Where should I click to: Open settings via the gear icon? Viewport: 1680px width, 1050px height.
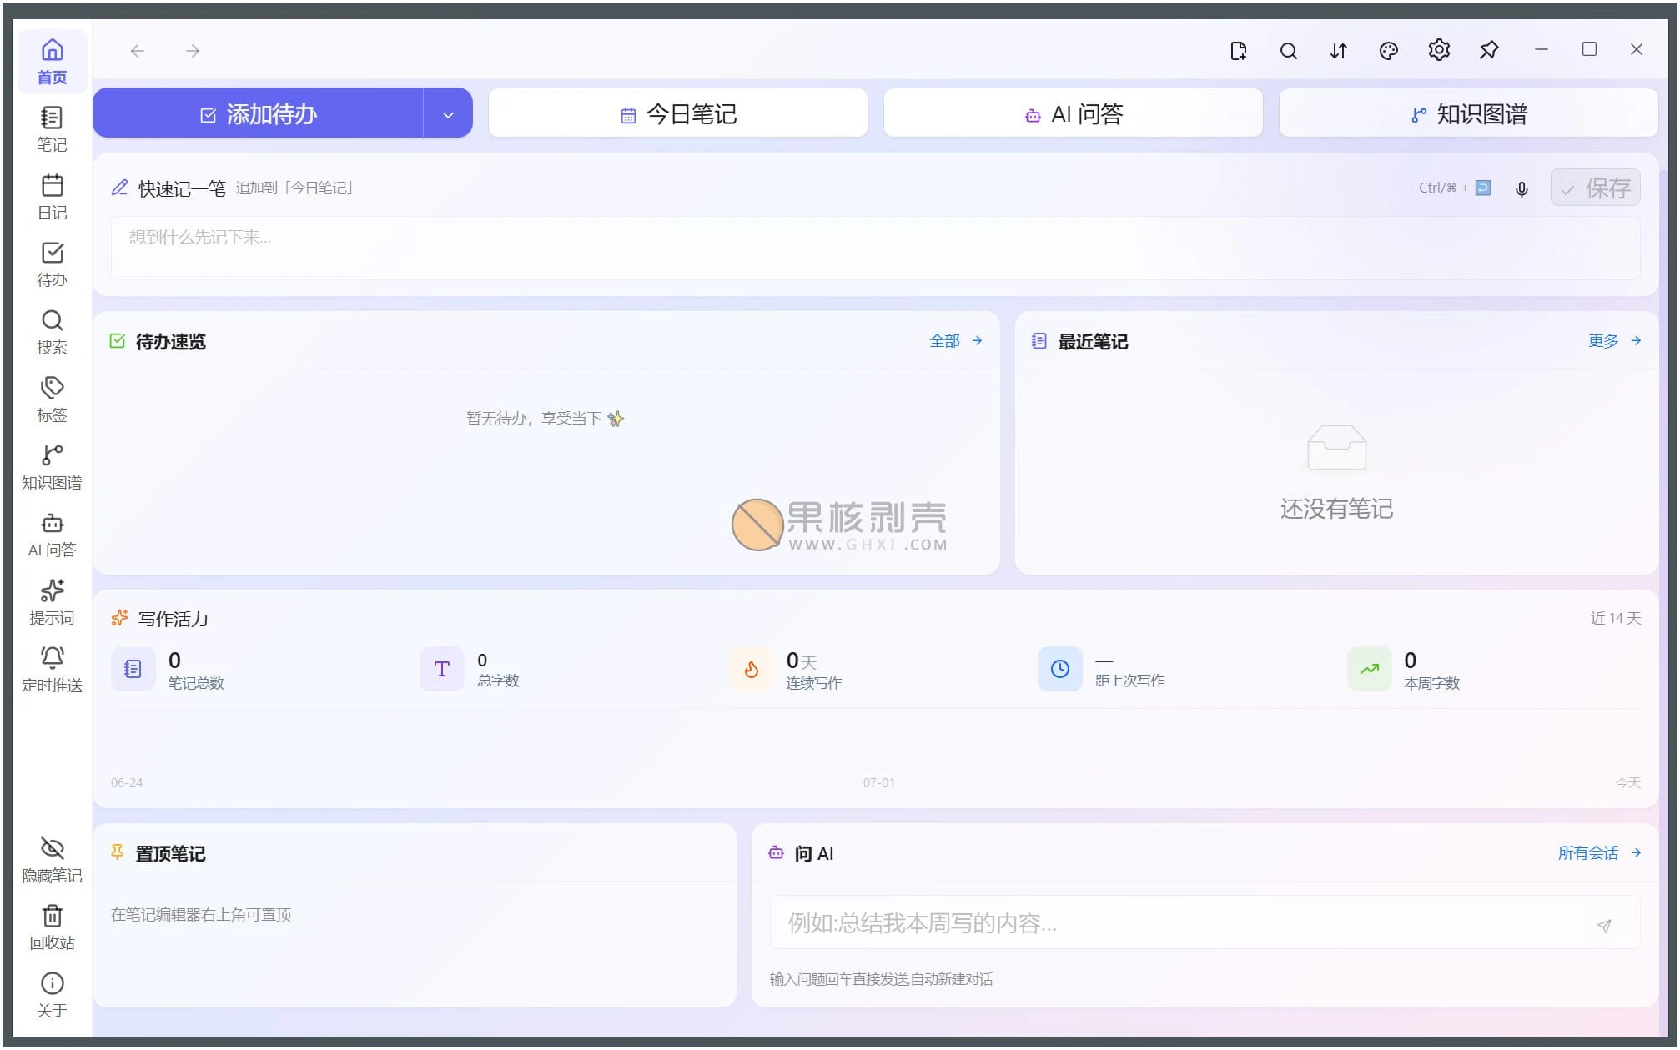[1439, 51]
